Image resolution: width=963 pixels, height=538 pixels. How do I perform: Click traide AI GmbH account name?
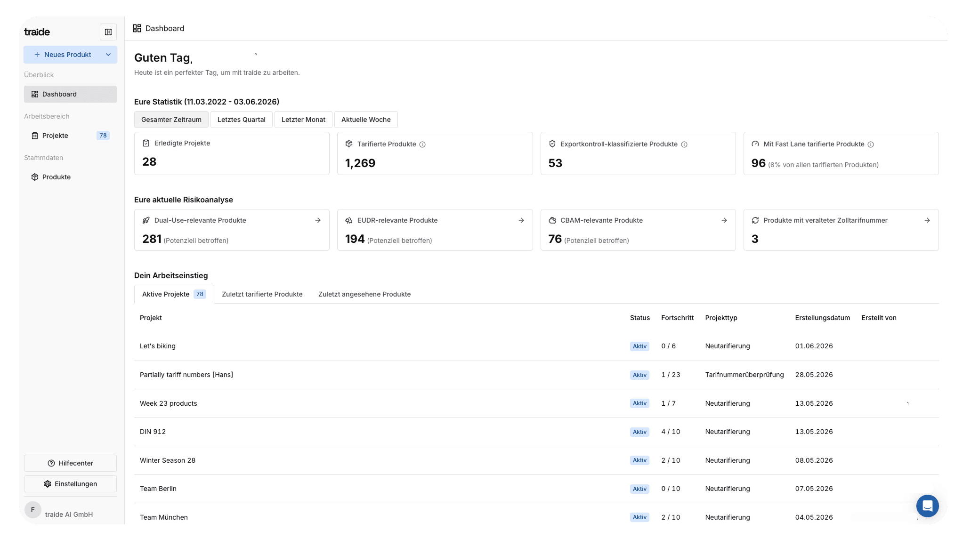69,514
